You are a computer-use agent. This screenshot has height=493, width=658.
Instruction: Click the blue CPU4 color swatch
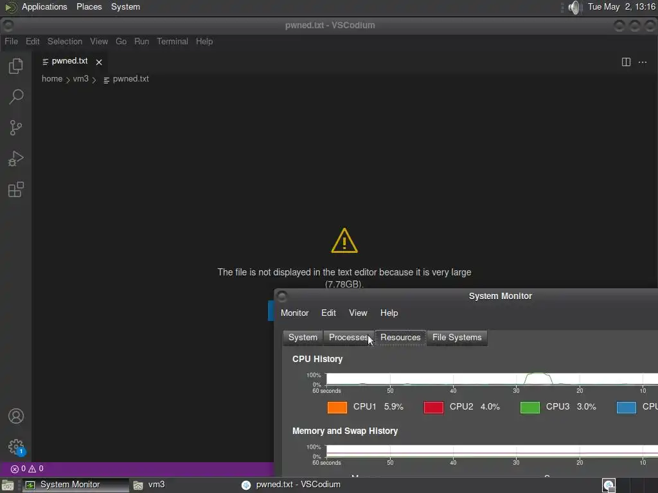[627, 407]
